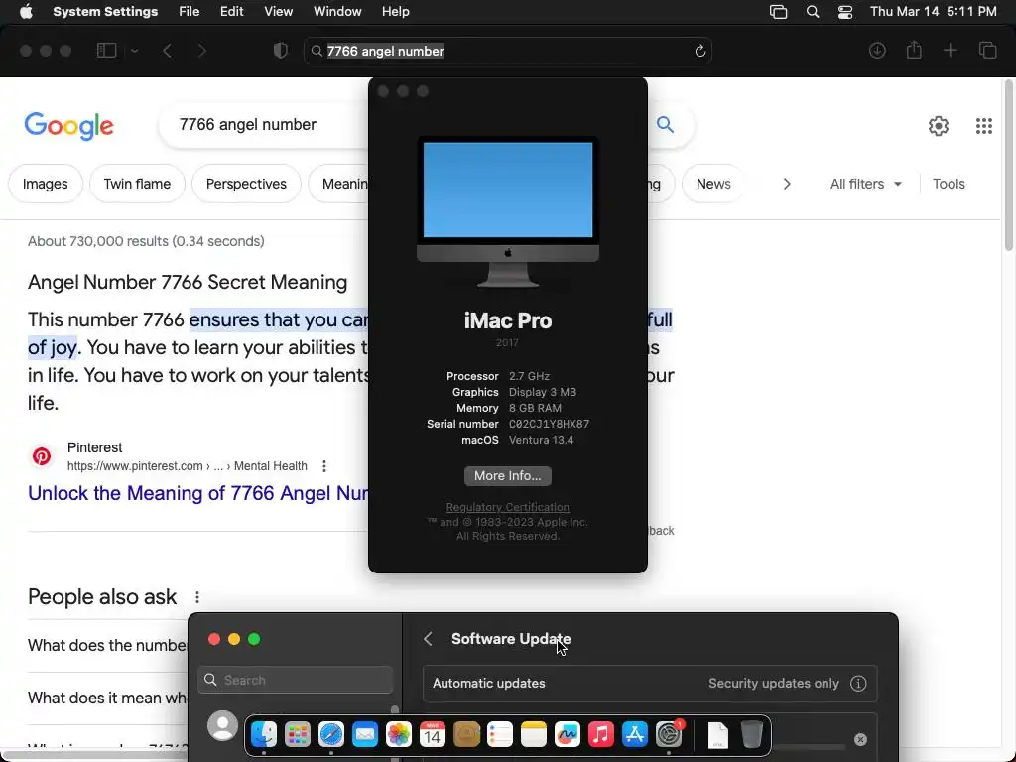
Task: Open Finder from the Dock
Action: coord(264,735)
